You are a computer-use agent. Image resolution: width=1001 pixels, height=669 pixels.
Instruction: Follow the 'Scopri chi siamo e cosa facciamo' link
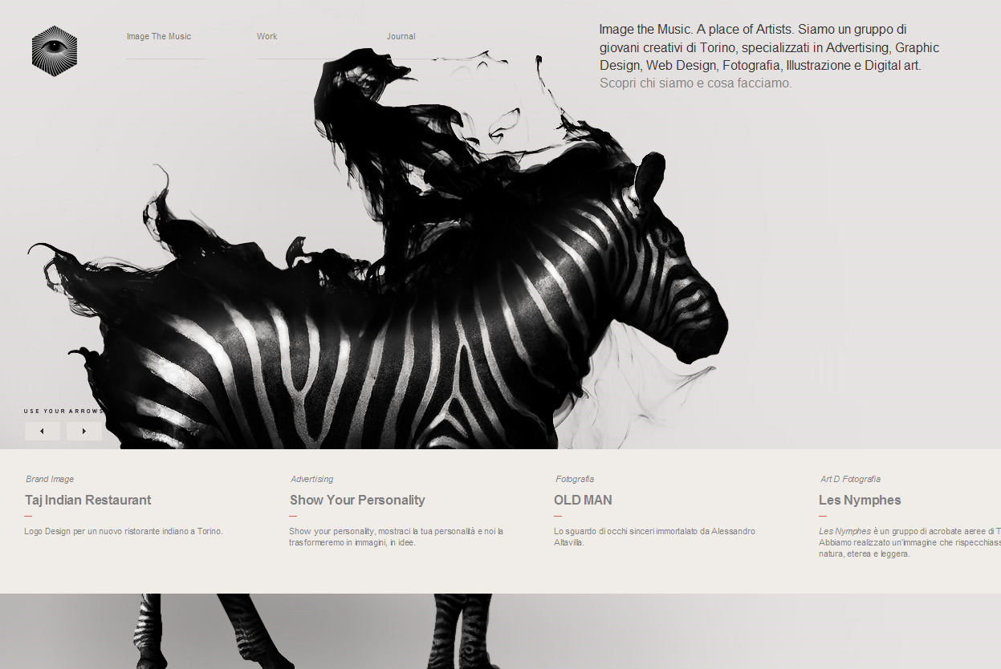pos(696,83)
